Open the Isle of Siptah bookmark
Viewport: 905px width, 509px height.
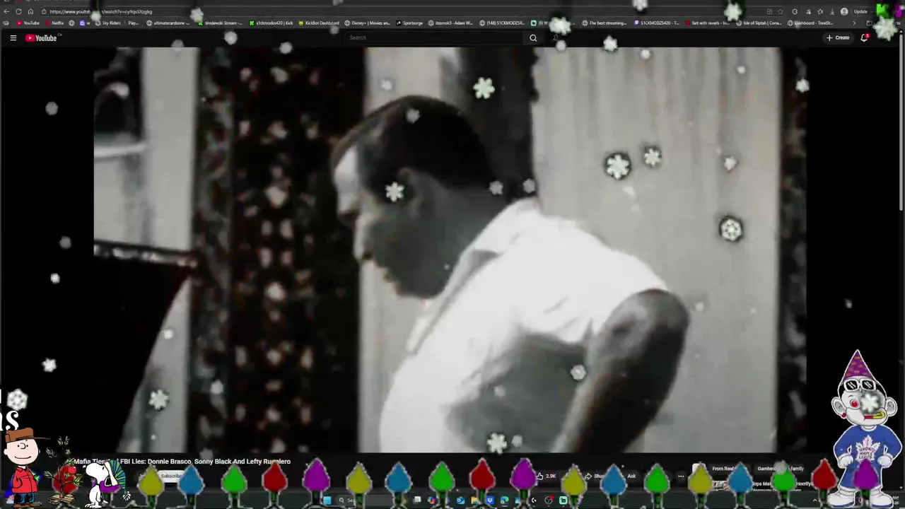point(759,23)
